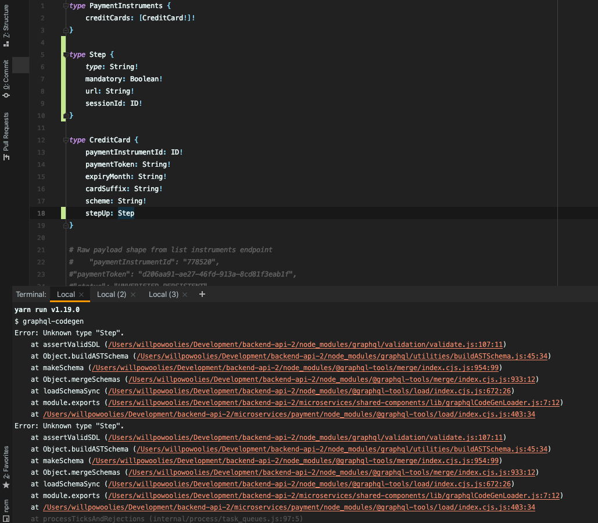Add a new terminal with the plus icon
Image resolution: width=598 pixels, height=523 pixels.
click(x=202, y=294)
